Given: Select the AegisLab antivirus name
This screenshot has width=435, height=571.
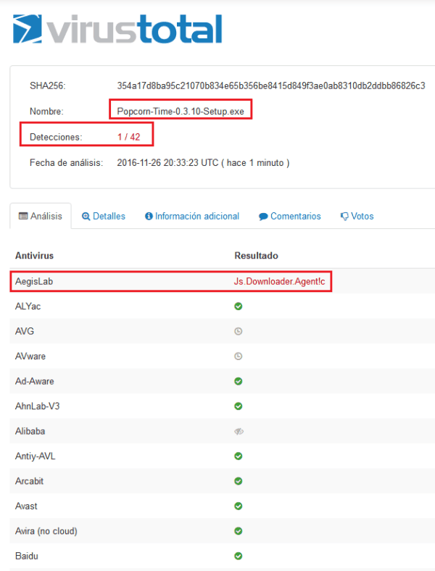Looking at the screenshot, I should (34, 281).
